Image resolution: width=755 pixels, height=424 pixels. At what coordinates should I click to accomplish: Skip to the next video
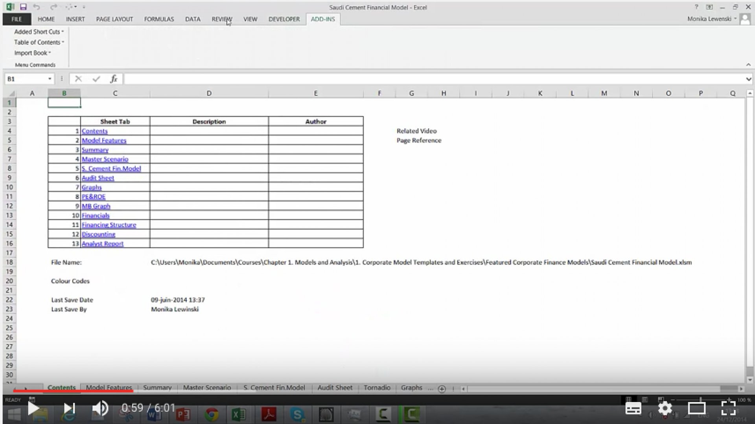[x=69, y=409]
